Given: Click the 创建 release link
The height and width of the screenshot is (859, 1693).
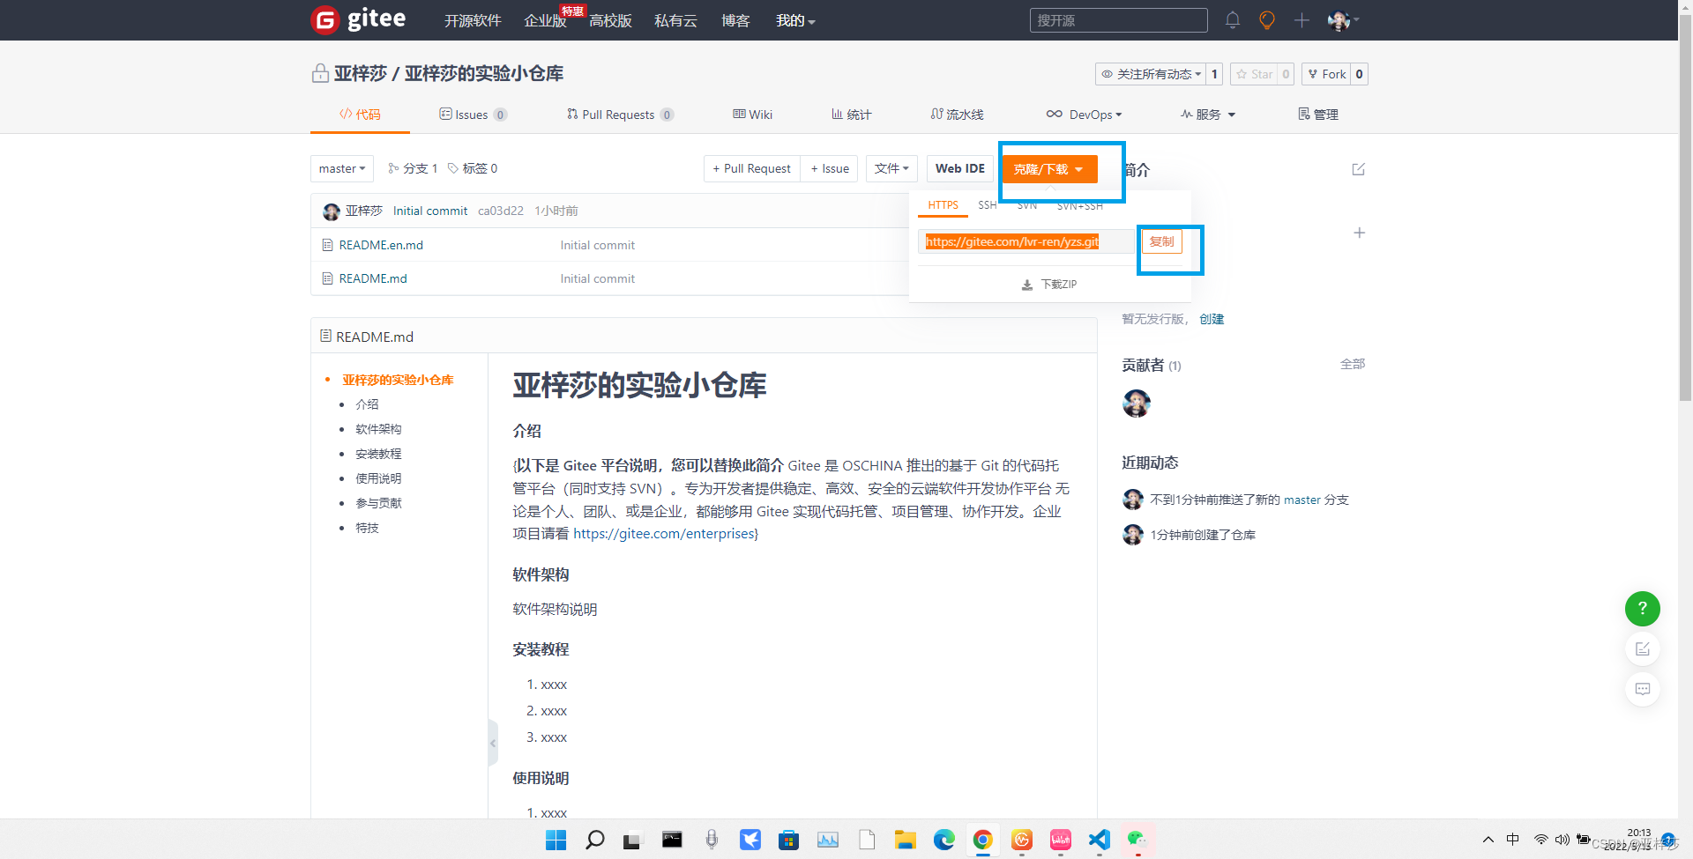Looking at the screenshot, I should click(x=1212, y=319).
